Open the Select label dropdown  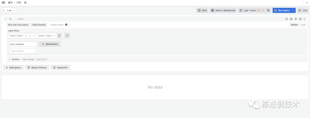click(x=18, y=36)
